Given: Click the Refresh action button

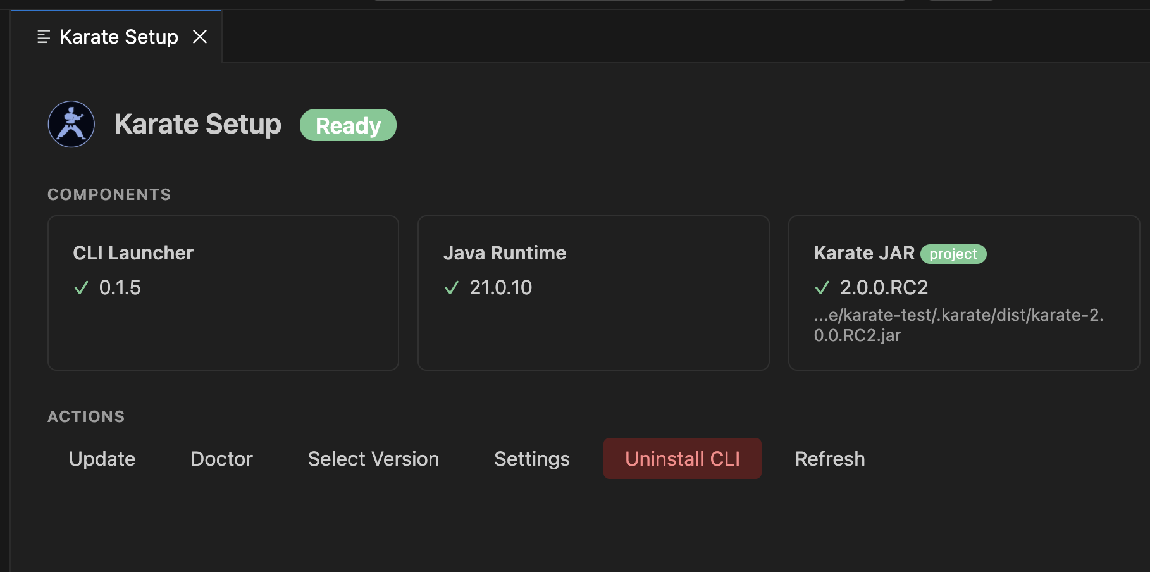Looking at the screenshot, I should click(830, 459).
